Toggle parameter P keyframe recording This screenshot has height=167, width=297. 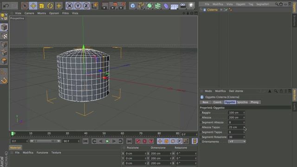(179, 141)
